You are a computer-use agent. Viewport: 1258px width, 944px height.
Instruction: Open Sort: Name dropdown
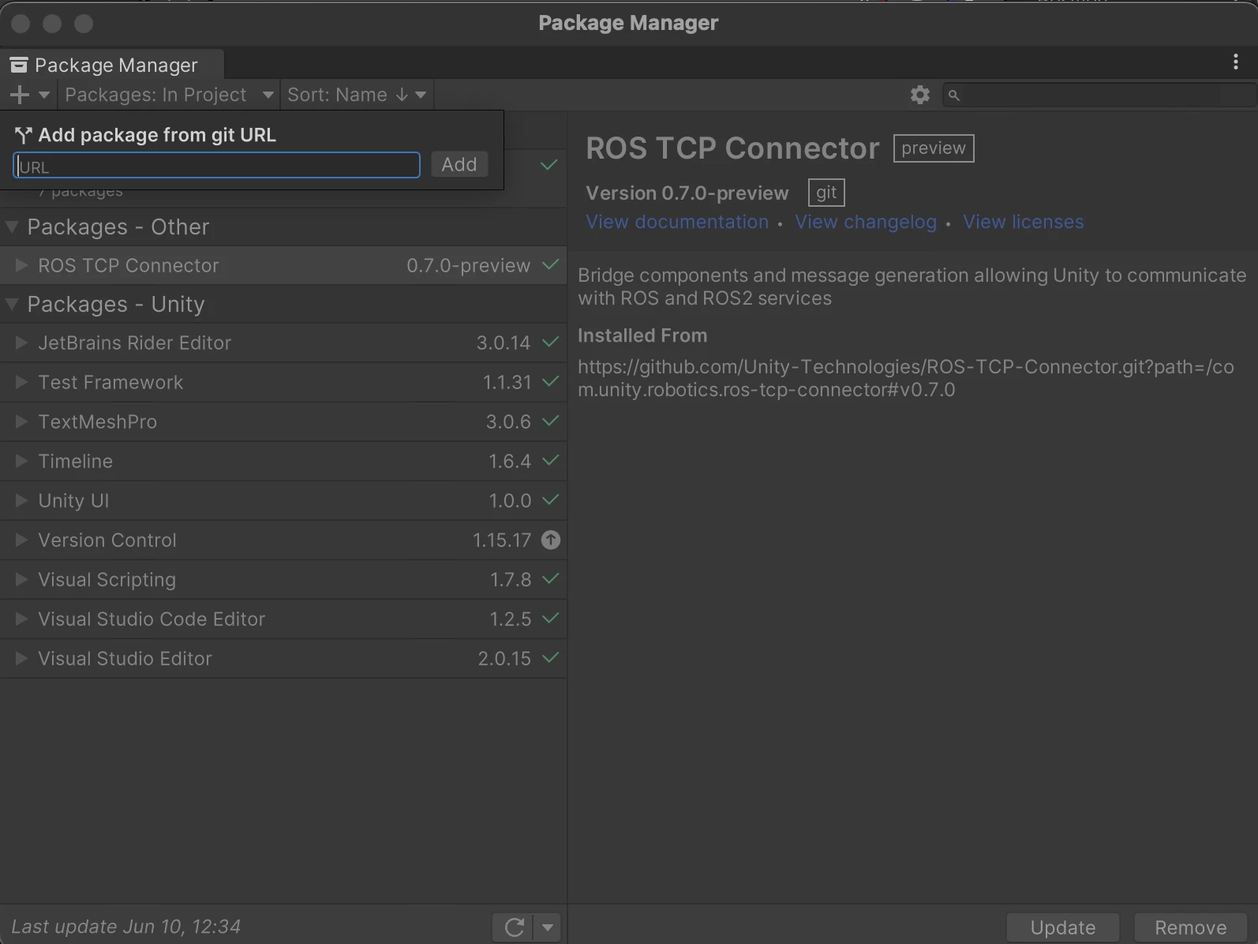pyautogui.click(x=357, y=95)
